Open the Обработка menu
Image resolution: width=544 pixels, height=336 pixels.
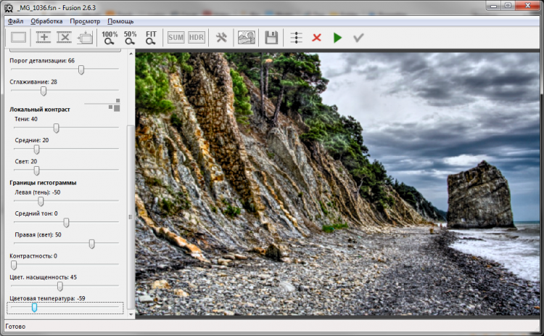[x=46, y=21]
